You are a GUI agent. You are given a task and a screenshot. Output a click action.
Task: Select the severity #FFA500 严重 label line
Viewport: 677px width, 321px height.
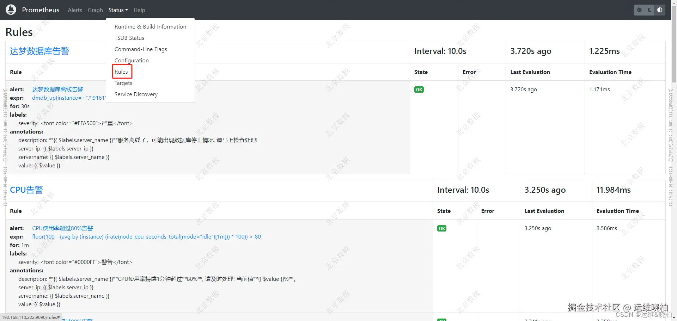click(75, 123)
